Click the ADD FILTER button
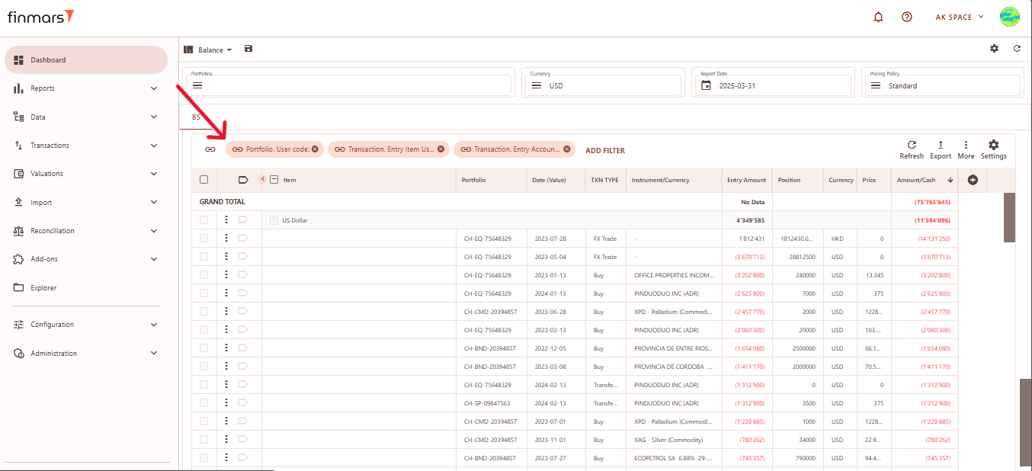The image size is (1032, 471). coord(604,150)
